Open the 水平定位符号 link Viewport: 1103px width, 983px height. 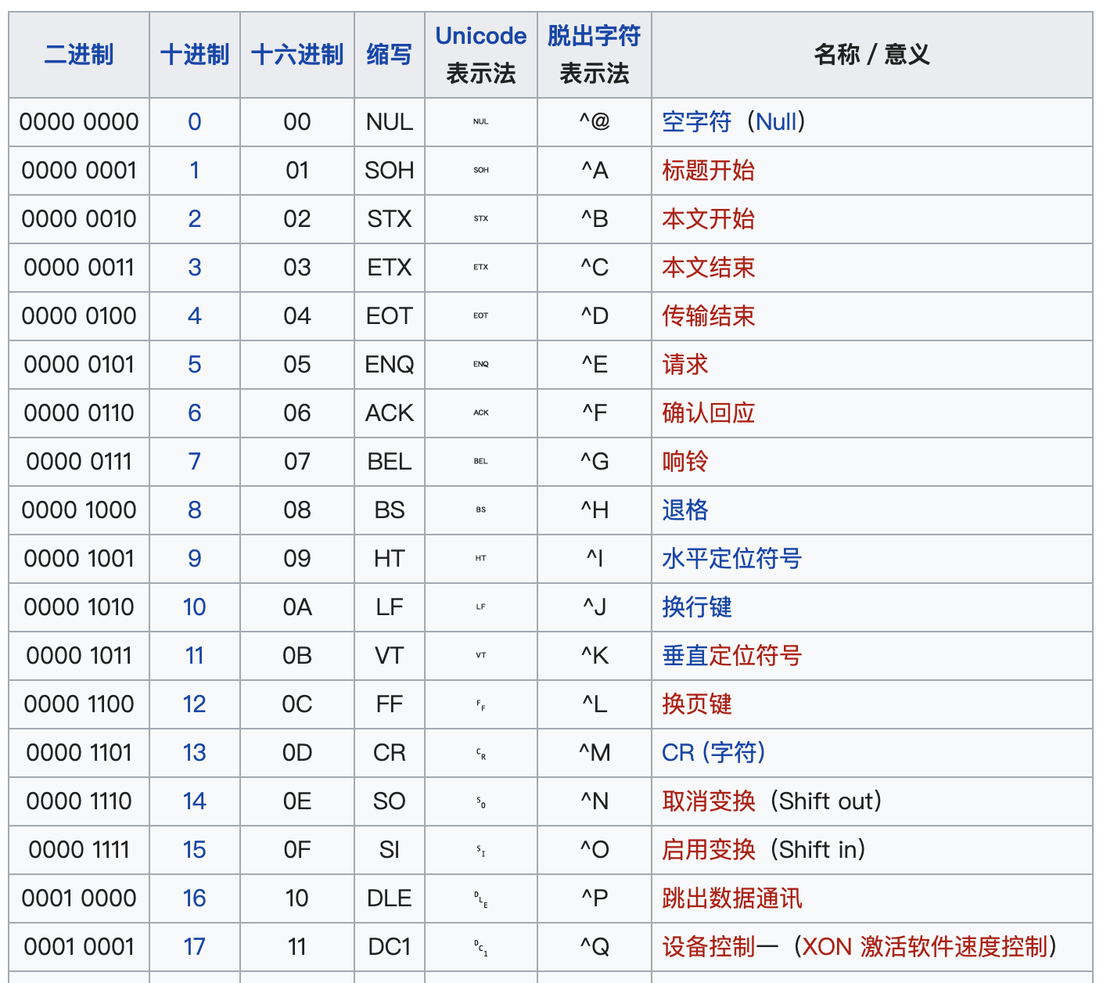[x=732, y=559]
